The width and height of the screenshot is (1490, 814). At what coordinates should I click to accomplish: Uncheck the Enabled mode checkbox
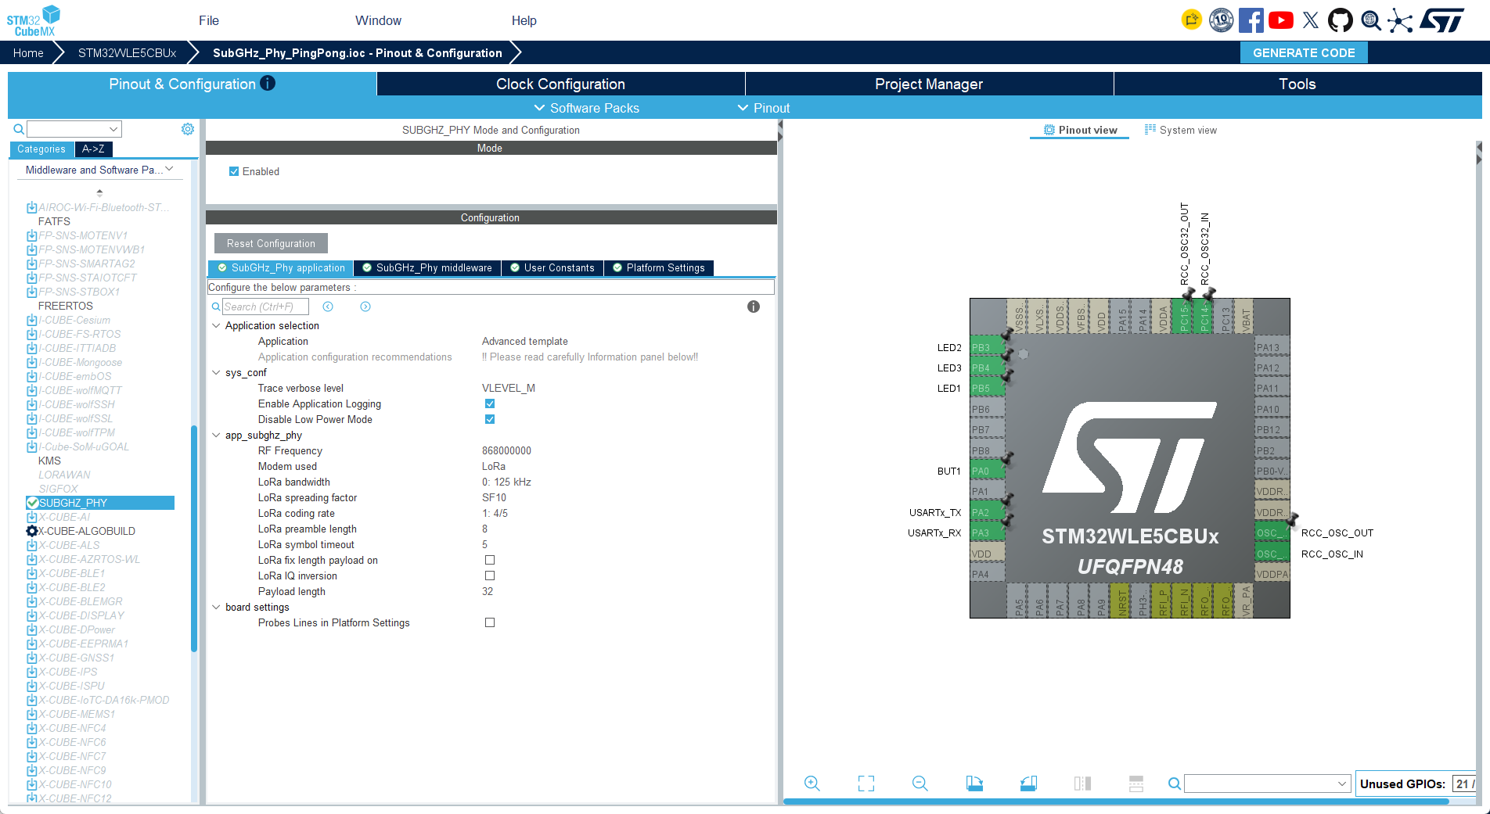click(234, 171)
